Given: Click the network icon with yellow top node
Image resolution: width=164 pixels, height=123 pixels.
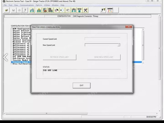Looking at the screenshot, I should 39,10.
